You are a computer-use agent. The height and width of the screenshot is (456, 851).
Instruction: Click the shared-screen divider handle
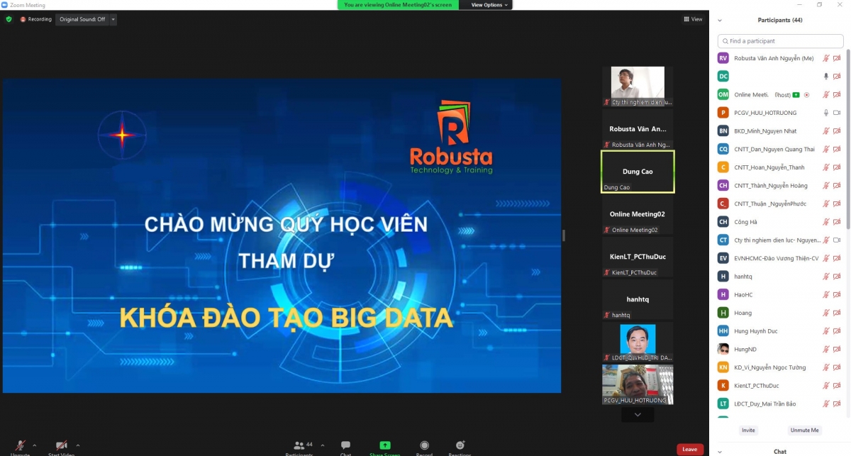(x=564, y=235)
